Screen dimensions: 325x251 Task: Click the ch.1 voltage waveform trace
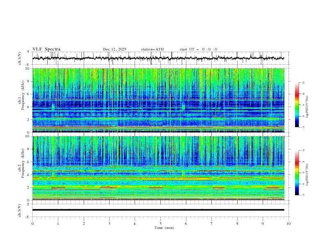pyautogui.click(x=158, y=58)
